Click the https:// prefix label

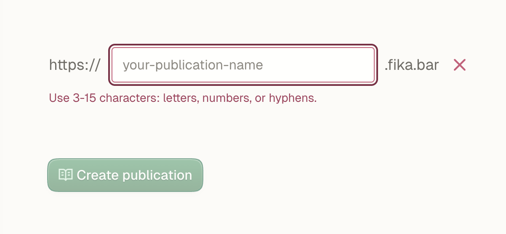tap(75, 65)
